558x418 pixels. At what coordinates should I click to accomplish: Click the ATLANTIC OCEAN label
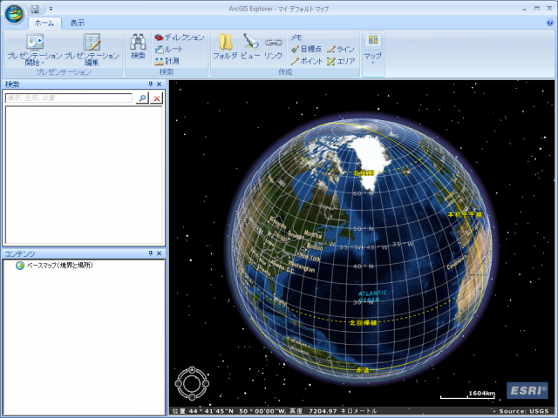point(372,296)
